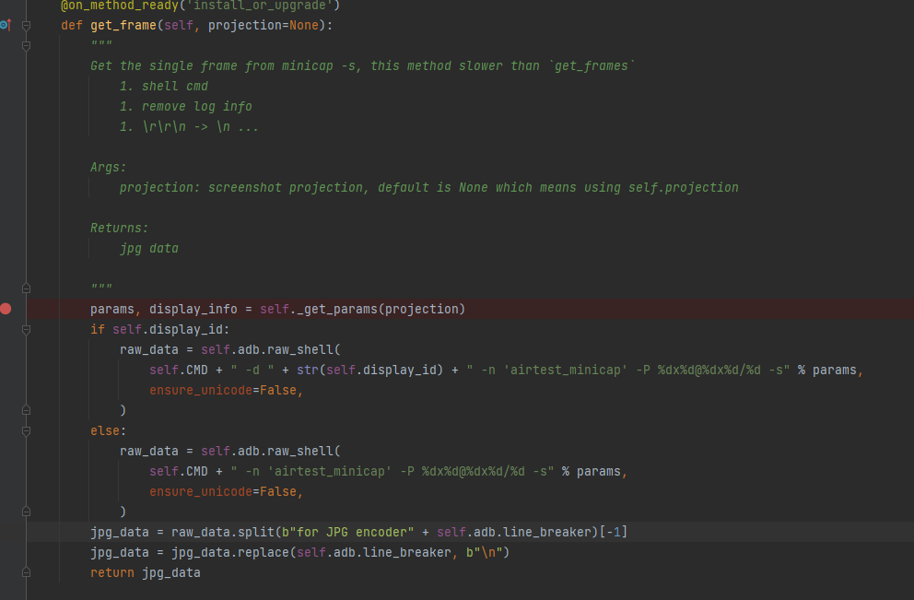This screenshot has height=600, width=914.
Task: Collapse the docstring at its opening quotes
Action: tap(26, 46)
